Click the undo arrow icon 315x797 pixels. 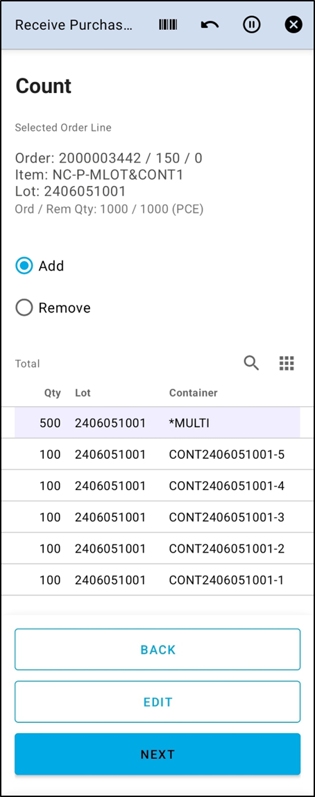(210, 24)
